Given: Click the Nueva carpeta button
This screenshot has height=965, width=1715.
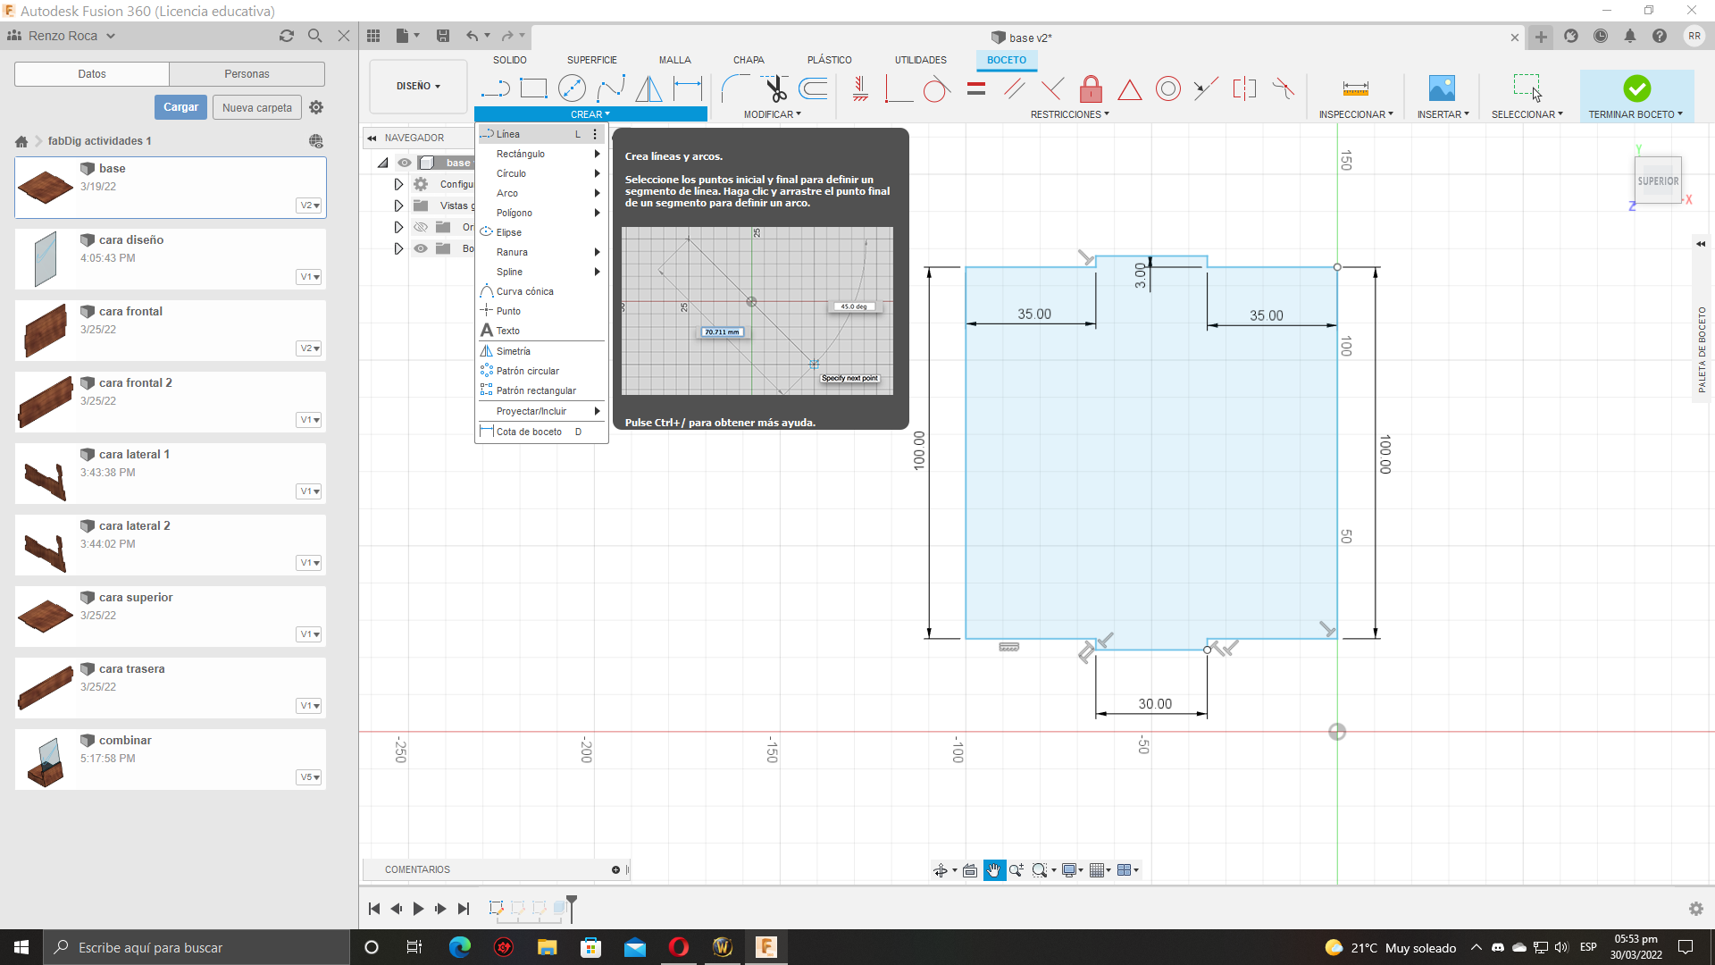Looking at the screenshot, I should point(257,107).
